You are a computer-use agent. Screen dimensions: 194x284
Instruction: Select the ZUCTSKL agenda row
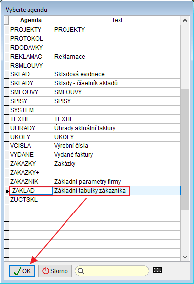point(95,200)
